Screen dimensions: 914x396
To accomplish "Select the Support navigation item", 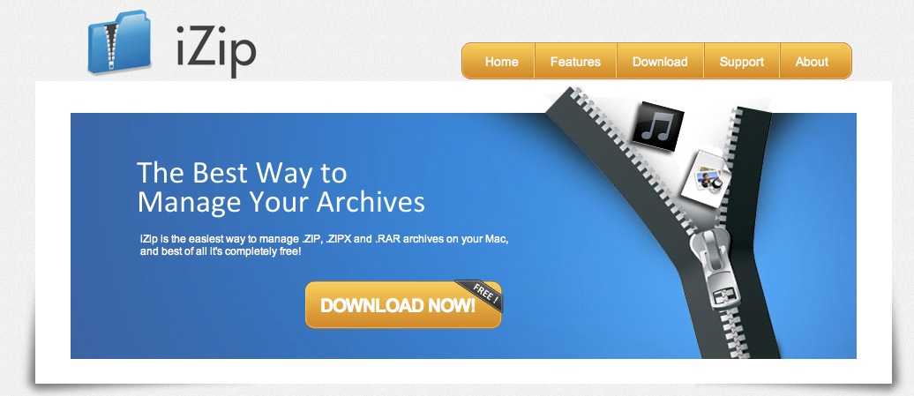I will coord(741,61).
